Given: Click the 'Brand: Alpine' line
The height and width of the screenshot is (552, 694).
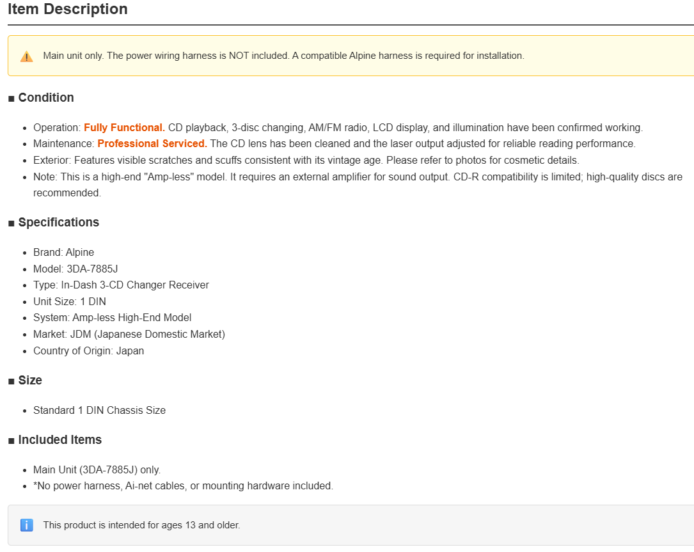Looking at the screenshot, I should [64, 252].
